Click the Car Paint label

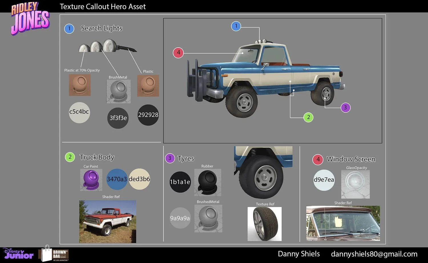pyautogui.click(x=91, y=166)
